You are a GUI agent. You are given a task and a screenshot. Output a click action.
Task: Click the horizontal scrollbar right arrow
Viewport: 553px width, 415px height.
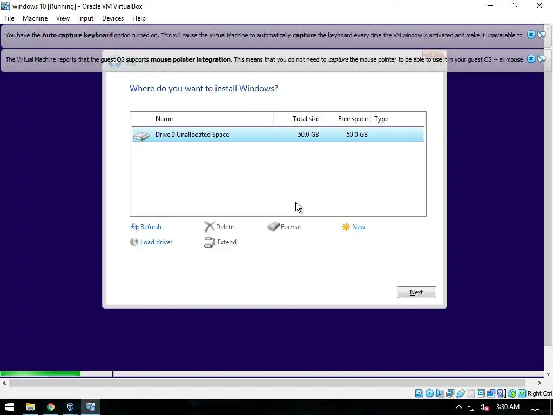pyautogui.click(x=539, y=383)
